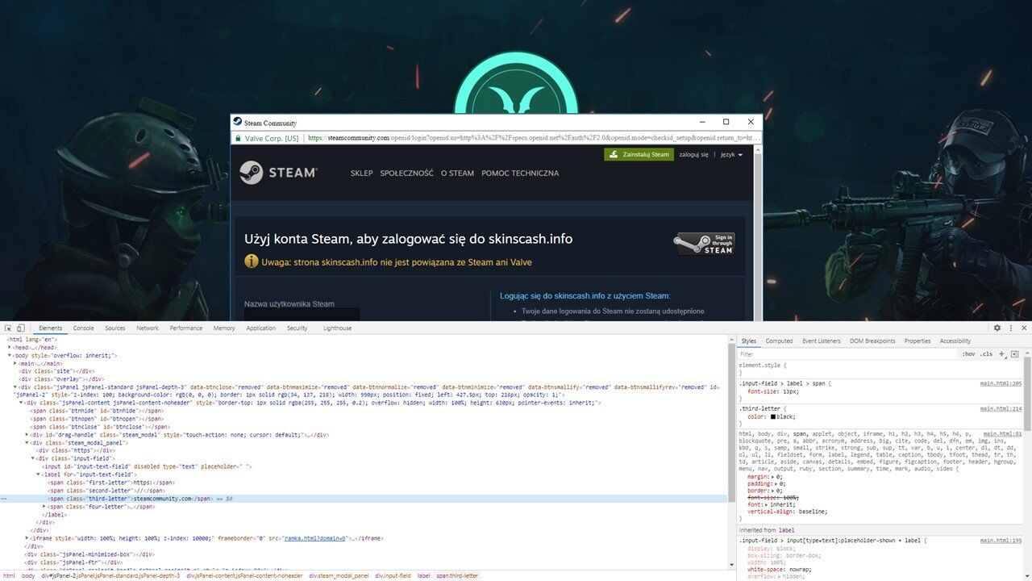Click the Steam popup vertical scrollbar

click(758, 234)
